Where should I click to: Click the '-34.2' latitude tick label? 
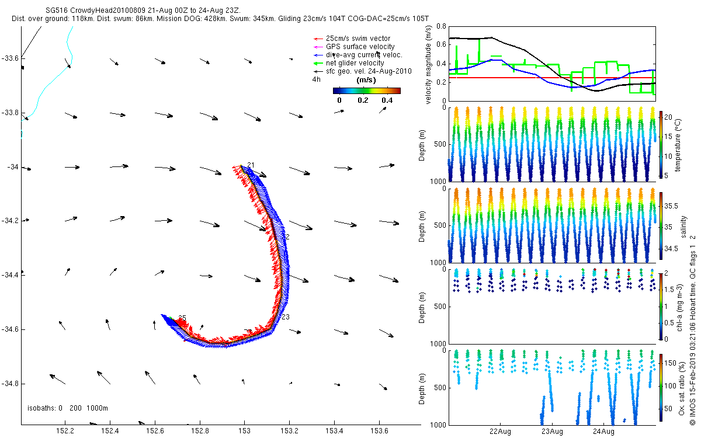pos(10,221)
